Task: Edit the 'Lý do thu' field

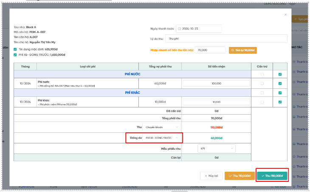Action: 226,38
